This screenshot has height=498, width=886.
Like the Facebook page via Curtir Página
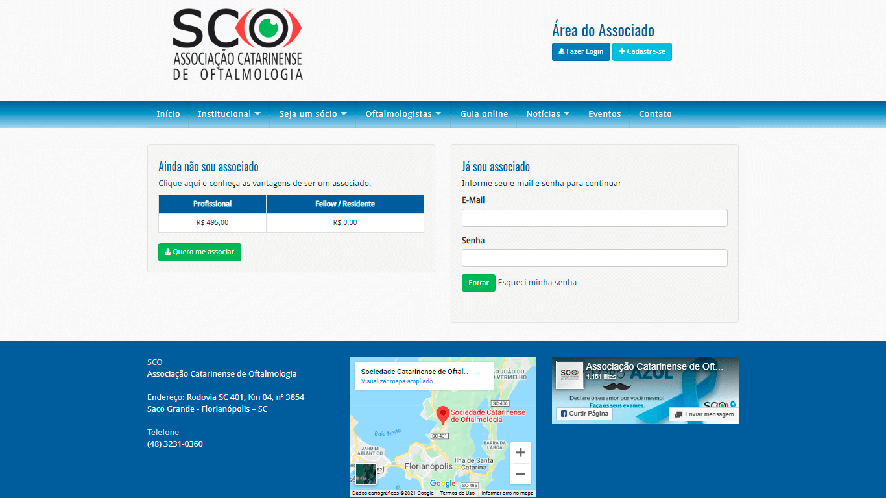point(584,414)
